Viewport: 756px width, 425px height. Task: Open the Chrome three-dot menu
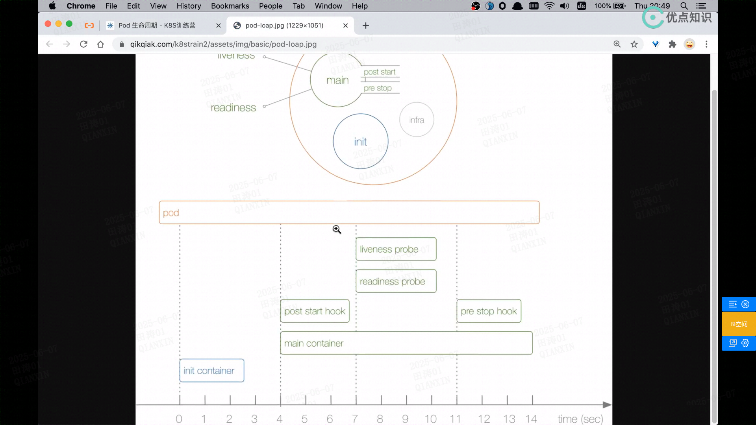pos(706,44)
